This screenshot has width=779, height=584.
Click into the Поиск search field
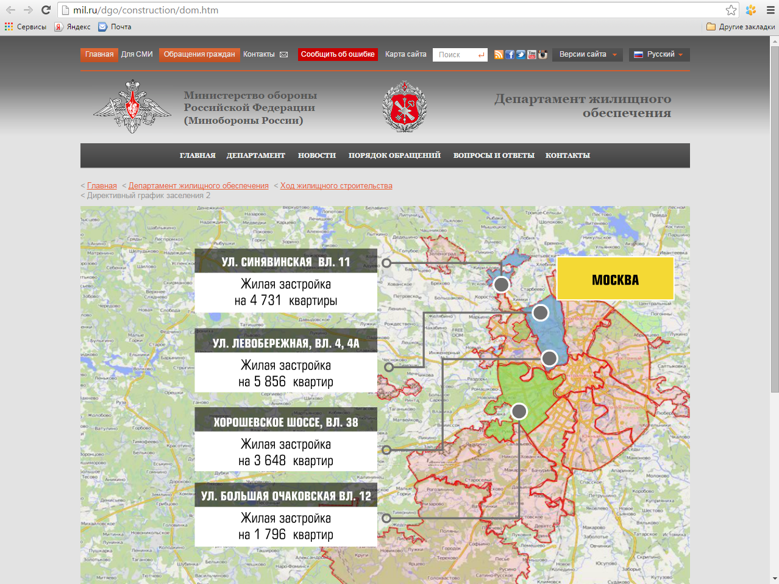(456, 55)
